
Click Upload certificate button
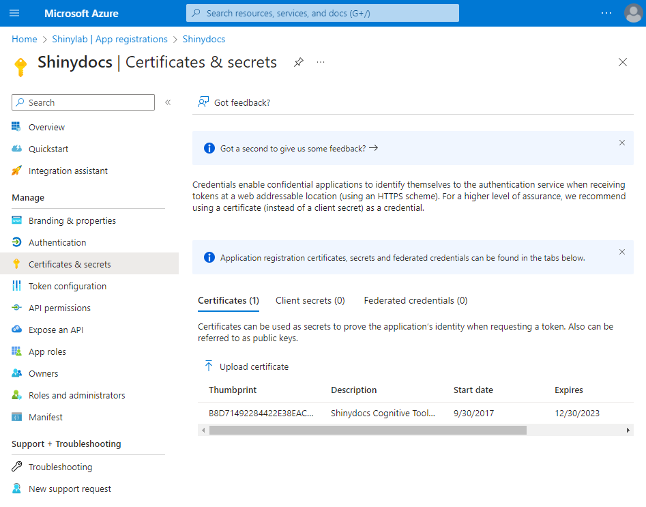tap(246, 366)
